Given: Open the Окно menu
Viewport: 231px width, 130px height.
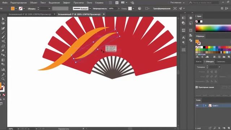Looking at the screenshot, I should coord(90,3).
